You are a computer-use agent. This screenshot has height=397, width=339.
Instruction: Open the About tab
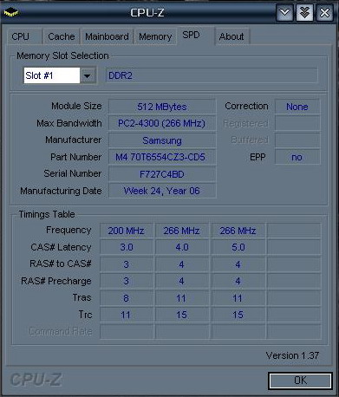click(231, 36)
